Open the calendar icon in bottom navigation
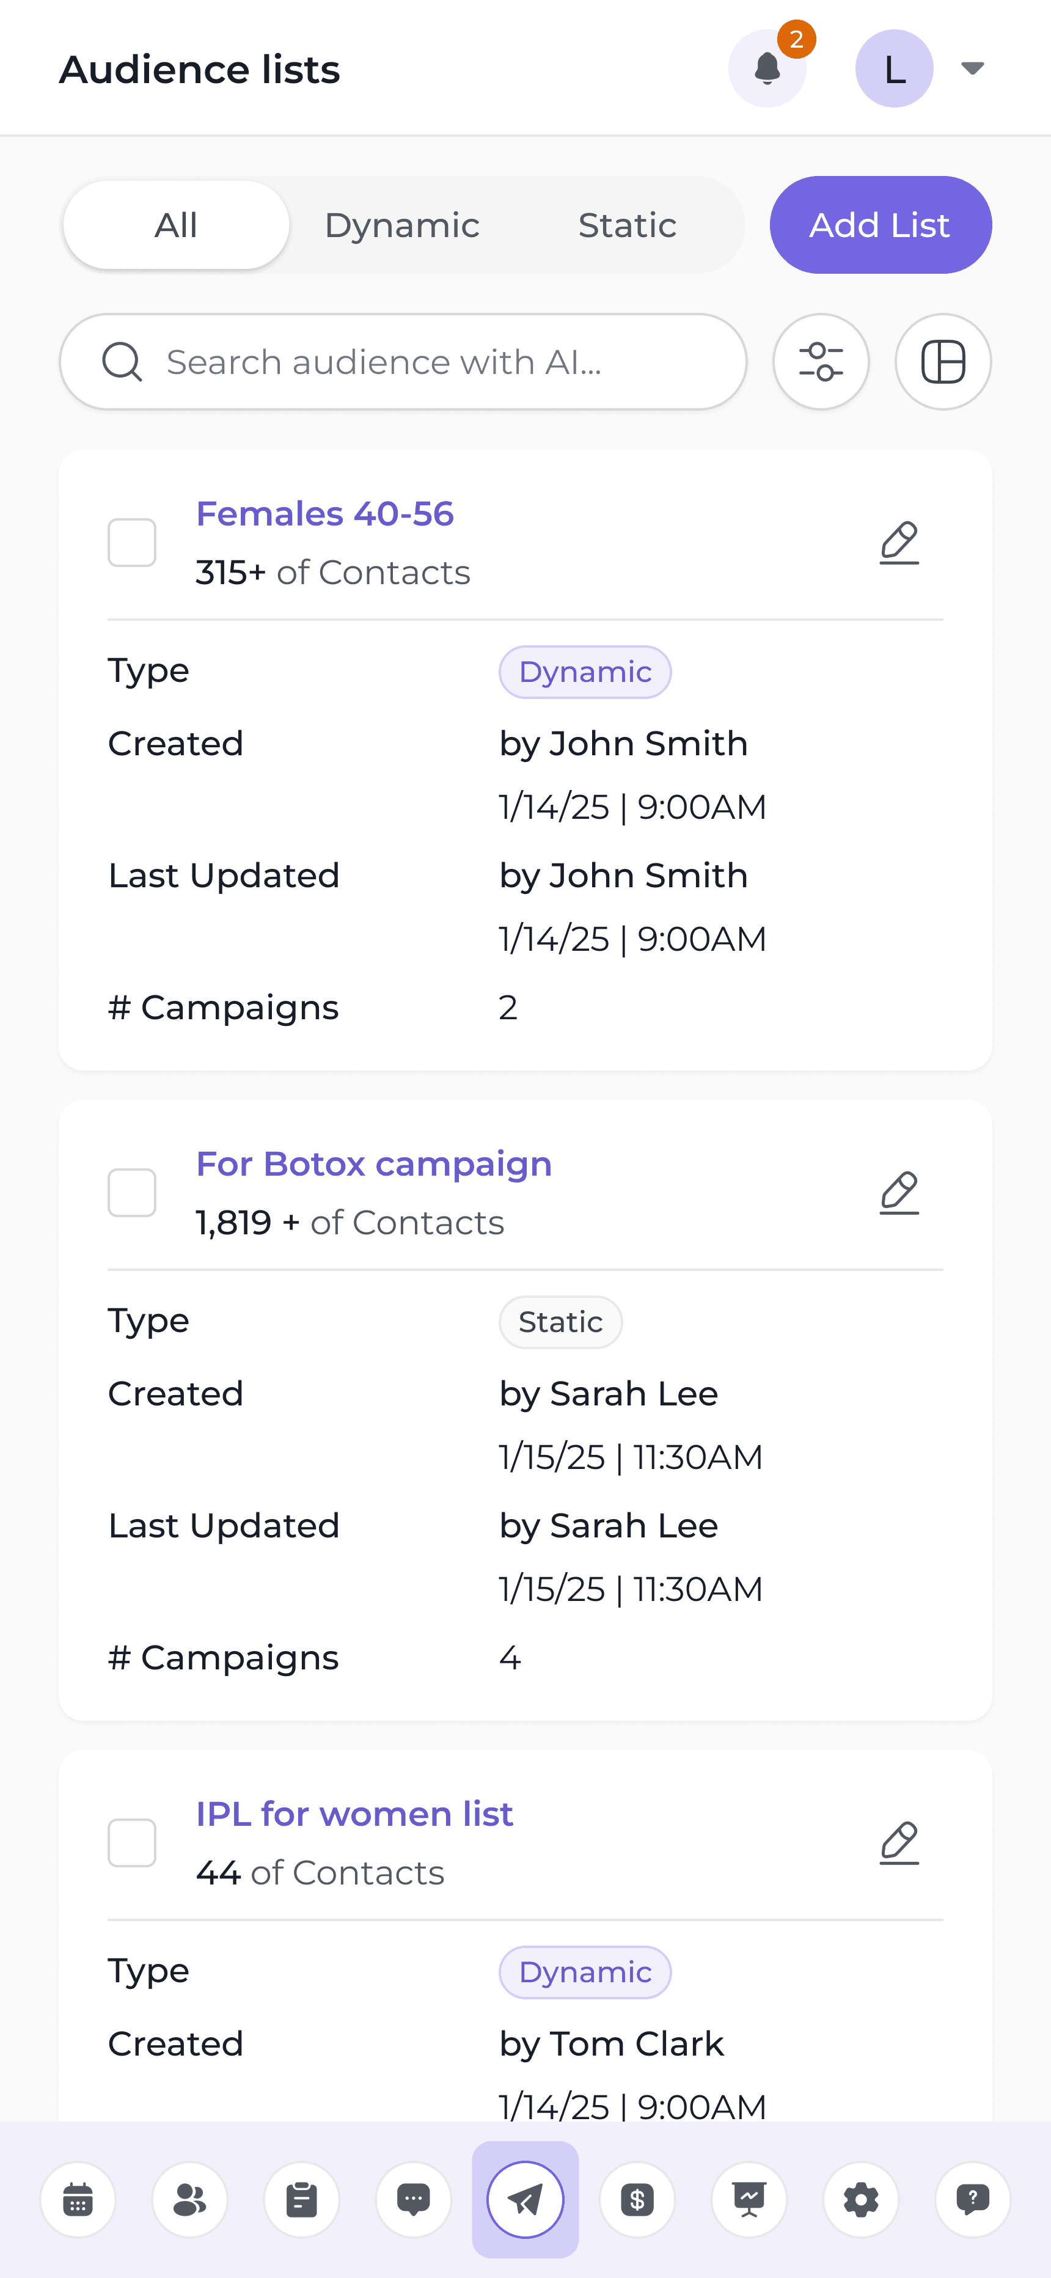1051x2278 pixels. click(x=78, y=2200)
